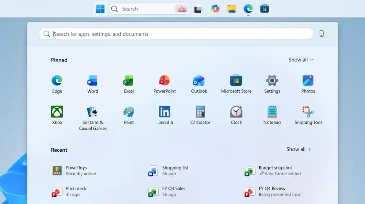365x204 pixels.
Task: Open the FY Q4 Sales spreadsheet
Action: click(167, 192)
